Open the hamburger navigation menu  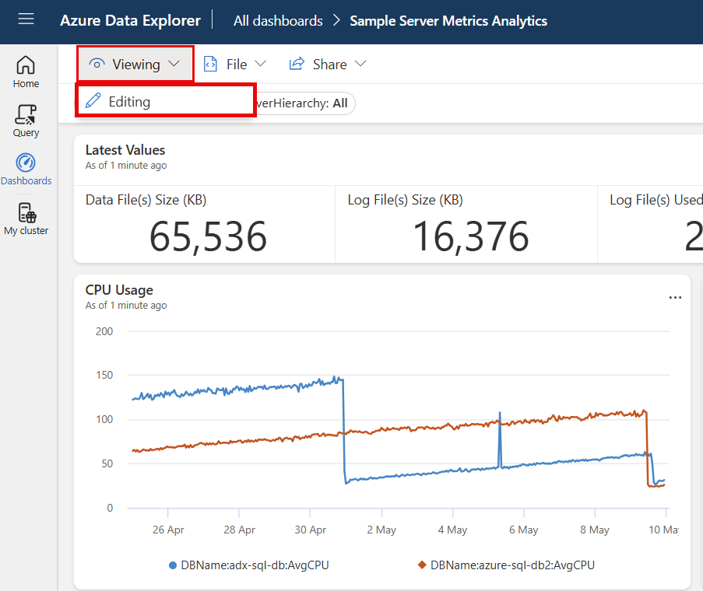[26, 19]
